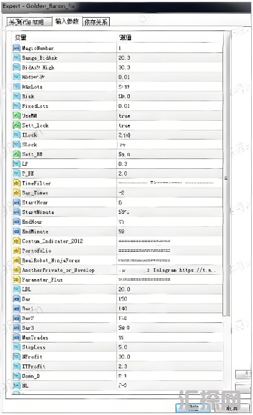Click the 取消 cancel button
This screenshot has width=253, height=415.
pos(233,408)
